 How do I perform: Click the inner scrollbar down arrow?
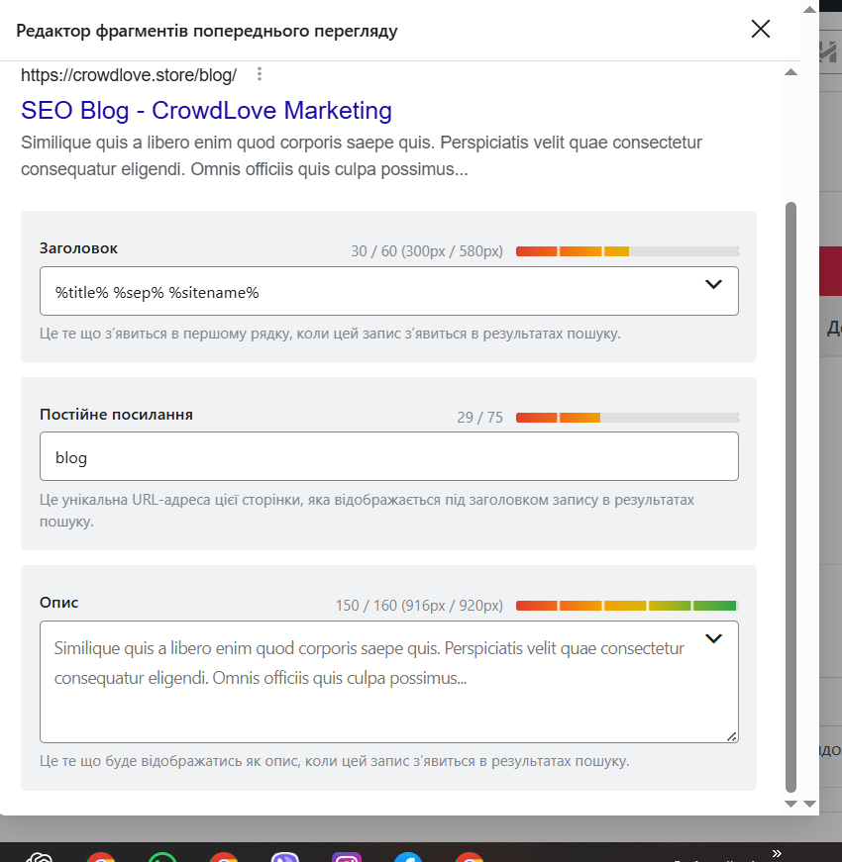790,804
